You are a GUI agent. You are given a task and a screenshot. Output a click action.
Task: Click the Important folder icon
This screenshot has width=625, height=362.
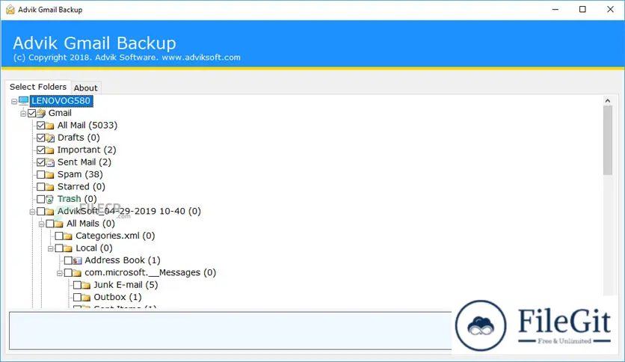click(x=50, y=150)
